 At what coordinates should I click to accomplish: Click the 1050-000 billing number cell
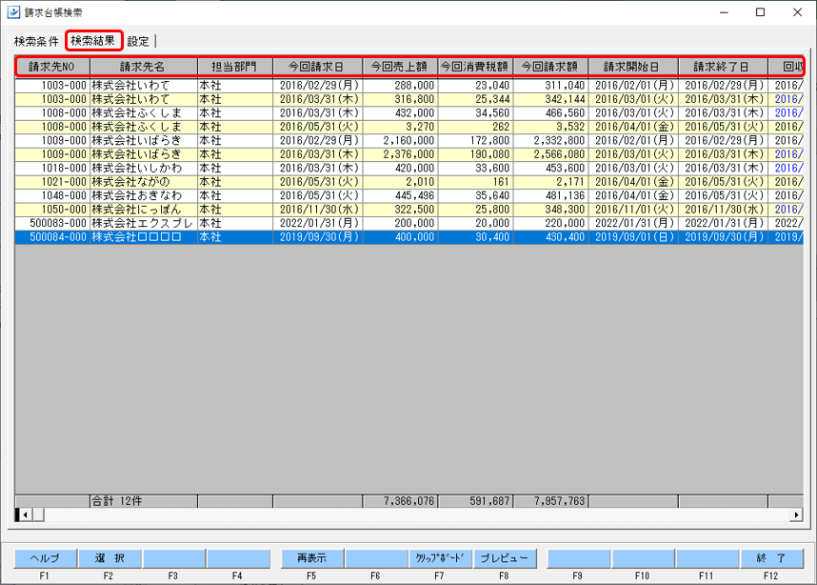(x=52, y=210)
